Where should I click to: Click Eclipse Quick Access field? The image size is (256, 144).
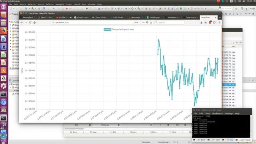tap(226, 8)
